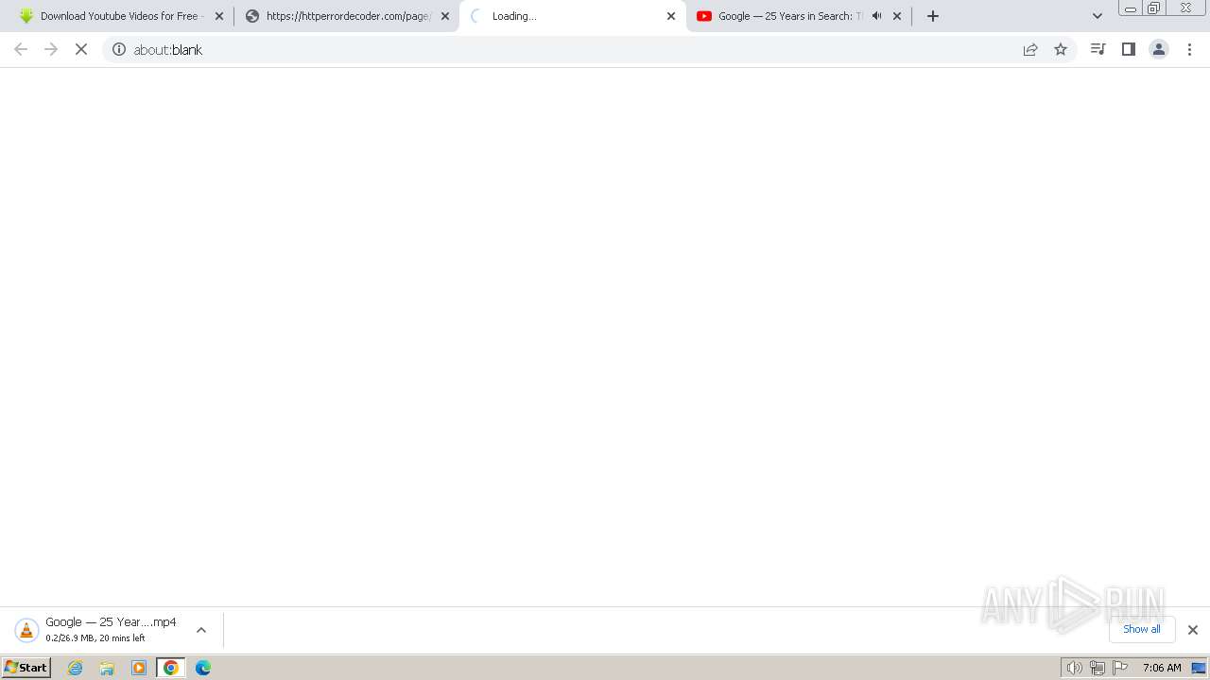Open the tab search dropdown arrow
Screen dimensions: 1210x680
click(x=1098, y=16)
